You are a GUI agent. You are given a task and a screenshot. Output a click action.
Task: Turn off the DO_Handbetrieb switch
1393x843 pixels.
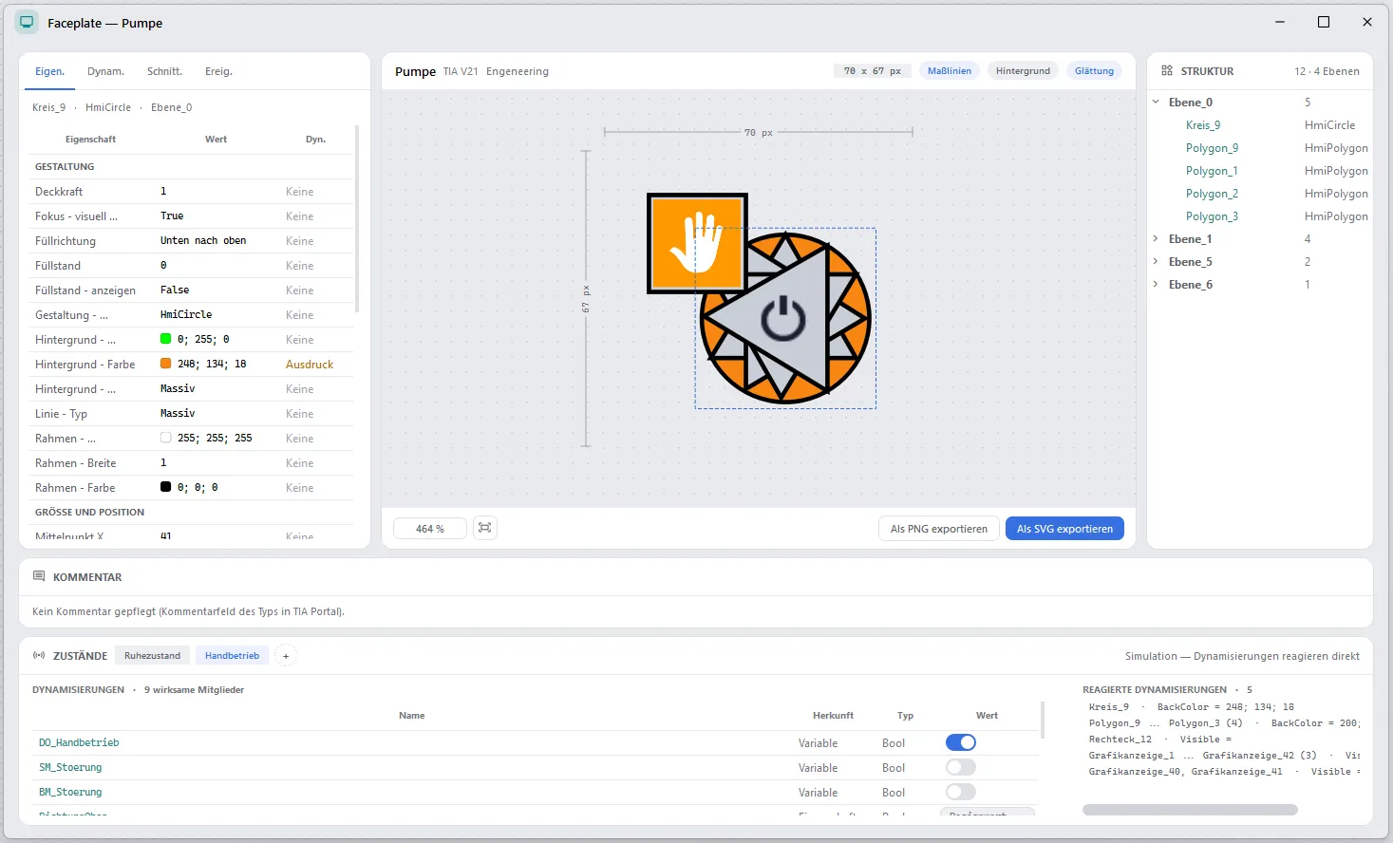point(961,742)
